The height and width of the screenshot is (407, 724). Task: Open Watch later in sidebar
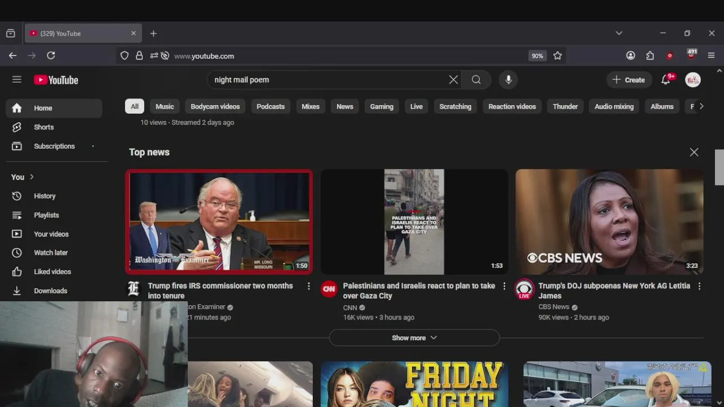click(54, 253)
